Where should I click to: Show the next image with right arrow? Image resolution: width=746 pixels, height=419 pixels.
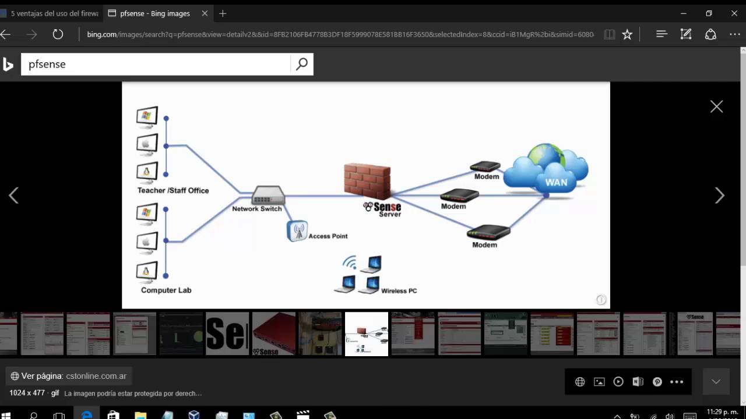pyautogui.click(x=720, y=196)
